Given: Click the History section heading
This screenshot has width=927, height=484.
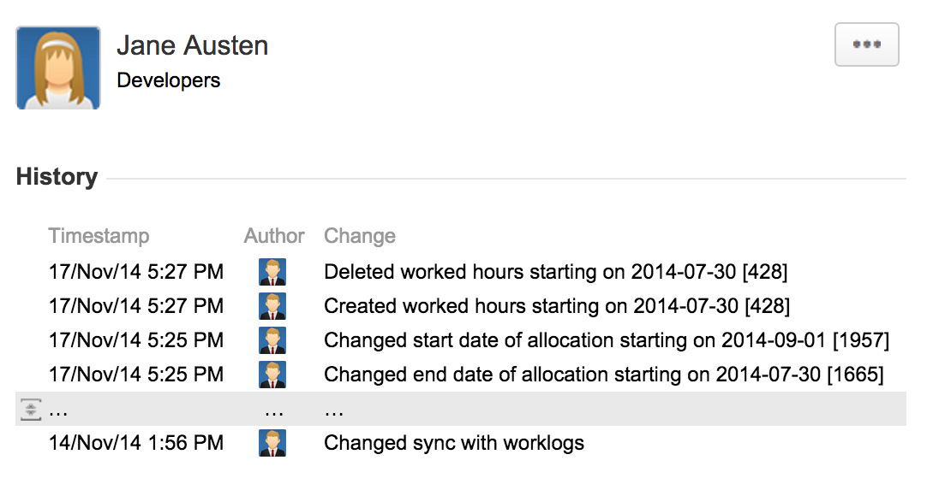Looking at the screenshot, I should coord(57,177).
